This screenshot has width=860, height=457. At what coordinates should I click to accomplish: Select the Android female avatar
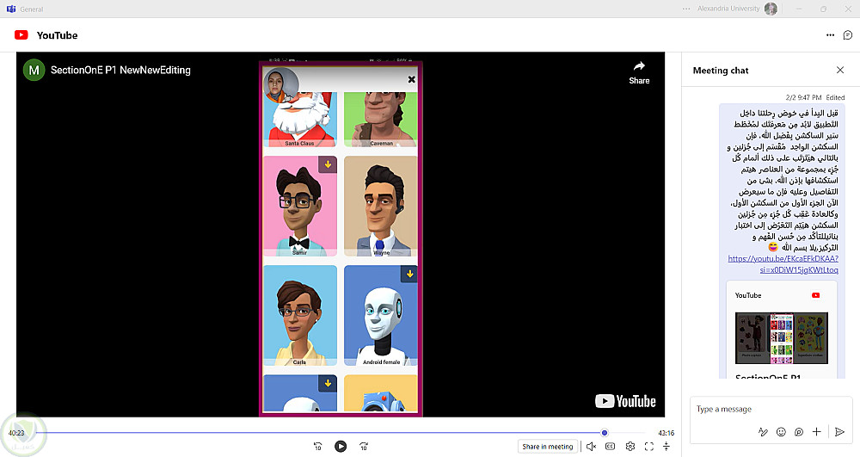[381, 316]
